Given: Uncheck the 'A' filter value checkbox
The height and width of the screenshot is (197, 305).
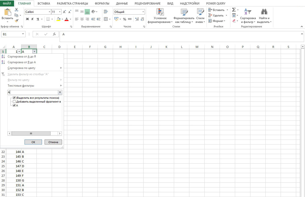Looking at the screenshot, I should [14, 105].
